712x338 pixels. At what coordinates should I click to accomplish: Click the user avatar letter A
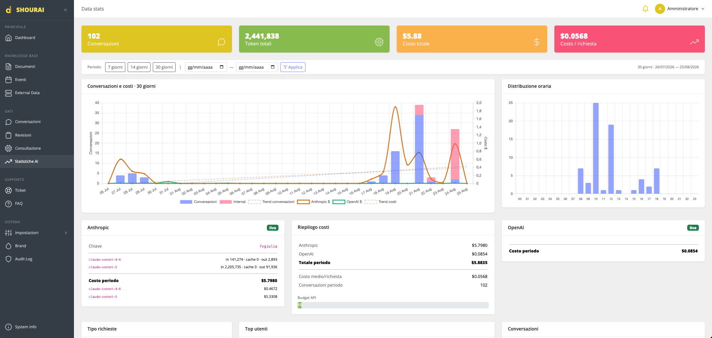click(x=660, y=9)
